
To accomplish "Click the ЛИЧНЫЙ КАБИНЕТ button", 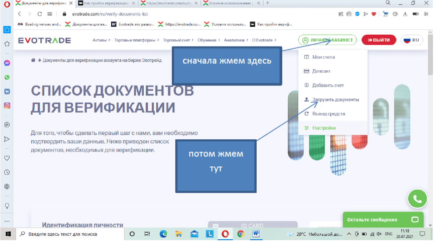I will click(328, 40).
